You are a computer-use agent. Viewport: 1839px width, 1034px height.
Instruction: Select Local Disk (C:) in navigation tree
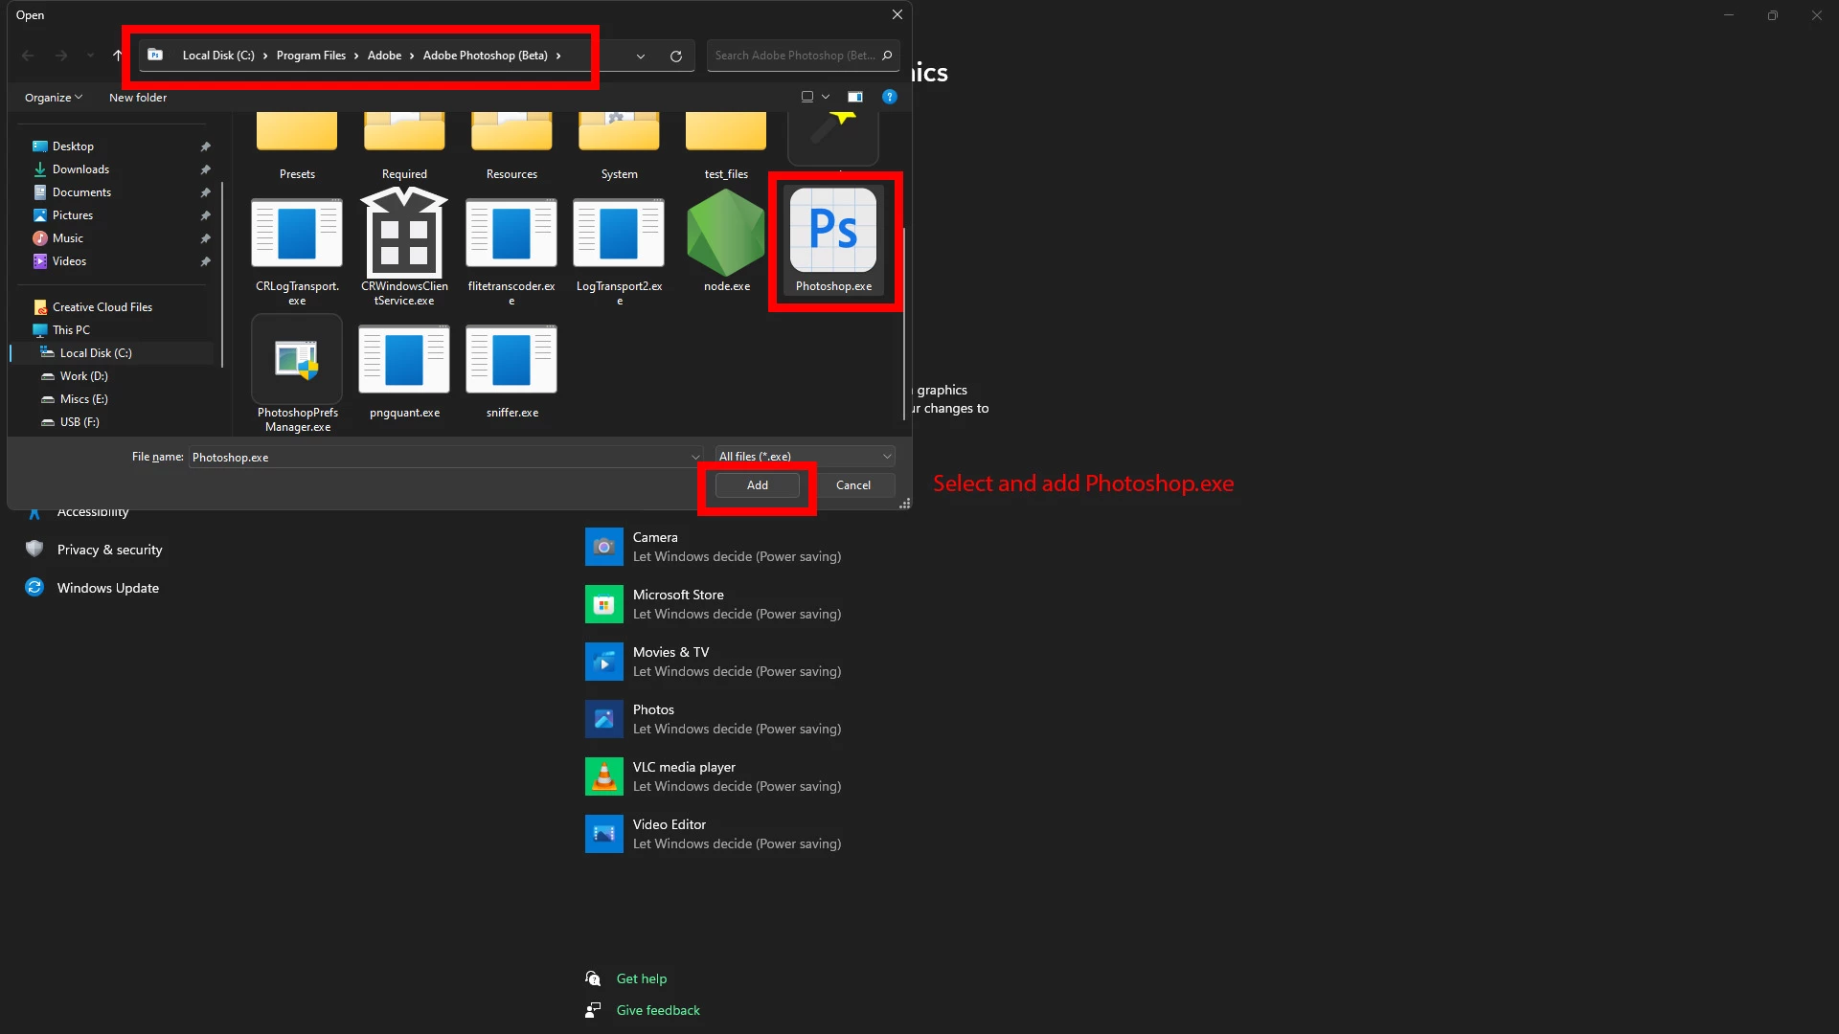[x=96, y=353]
